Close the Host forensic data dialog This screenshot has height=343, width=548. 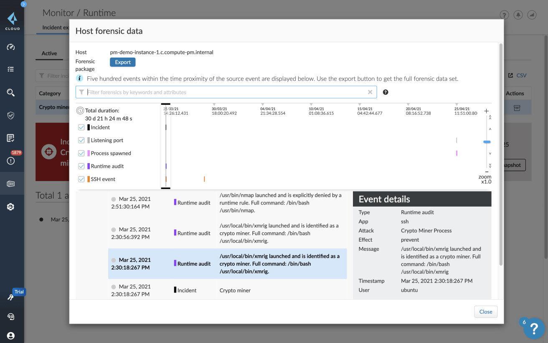click(485, 312)
